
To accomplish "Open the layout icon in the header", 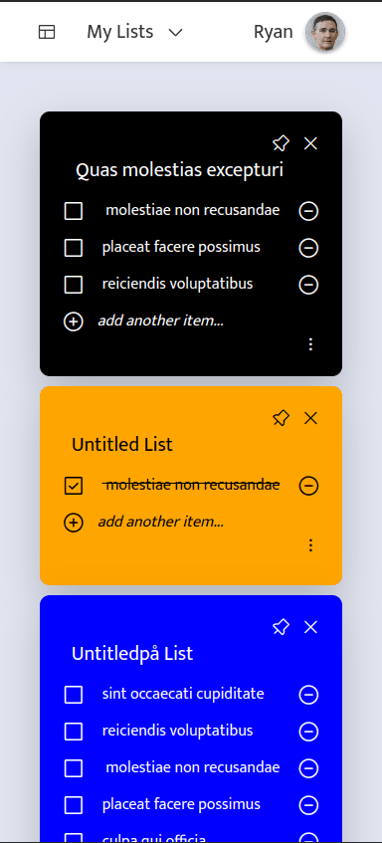I will click(47, 32).
